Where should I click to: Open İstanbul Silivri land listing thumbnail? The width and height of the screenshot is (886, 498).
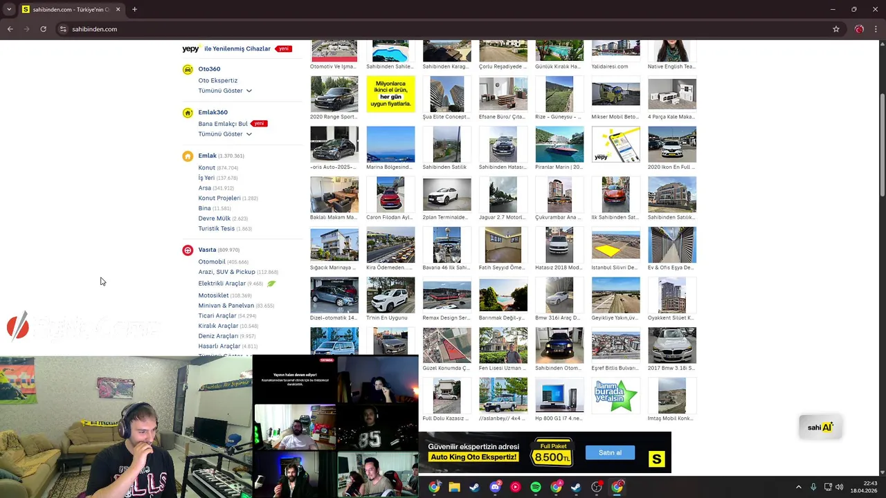tap(615, 245)
